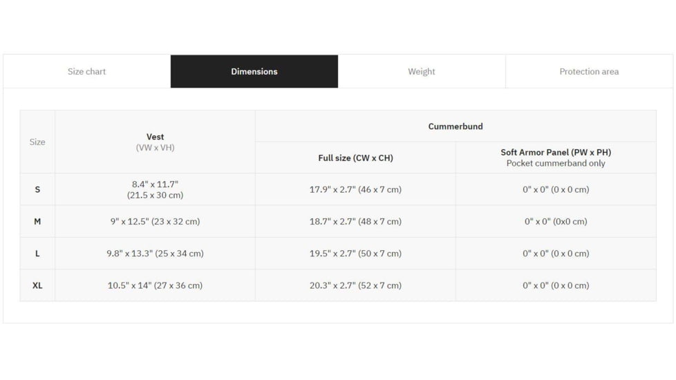Image resolution: width=676 pixels, height=380 pixels.
Task: Select the Dimensions tab
Action: [254, 71]
